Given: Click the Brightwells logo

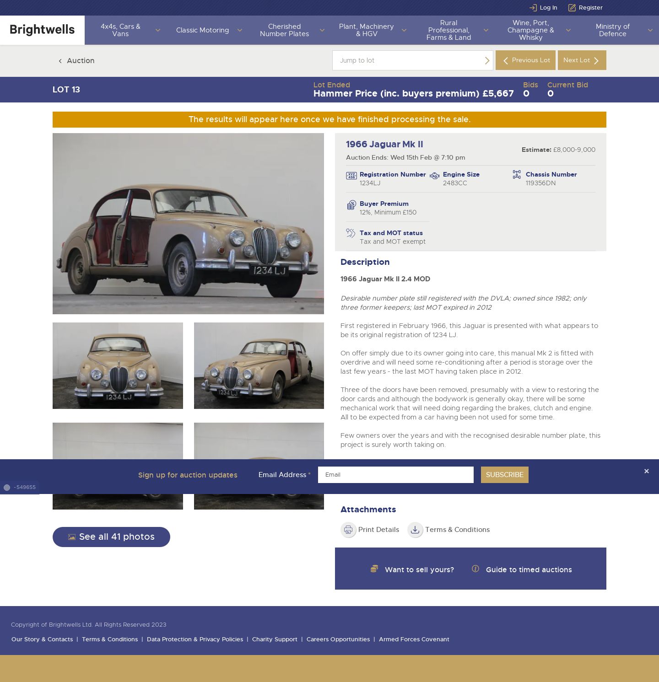Looking at the screenshot, I should 42,30.
